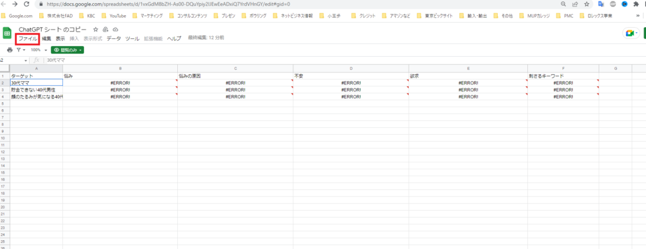Open the マーケティング bookmark folder
This screenshot has height=249, width=646.
tap(148, 16)
